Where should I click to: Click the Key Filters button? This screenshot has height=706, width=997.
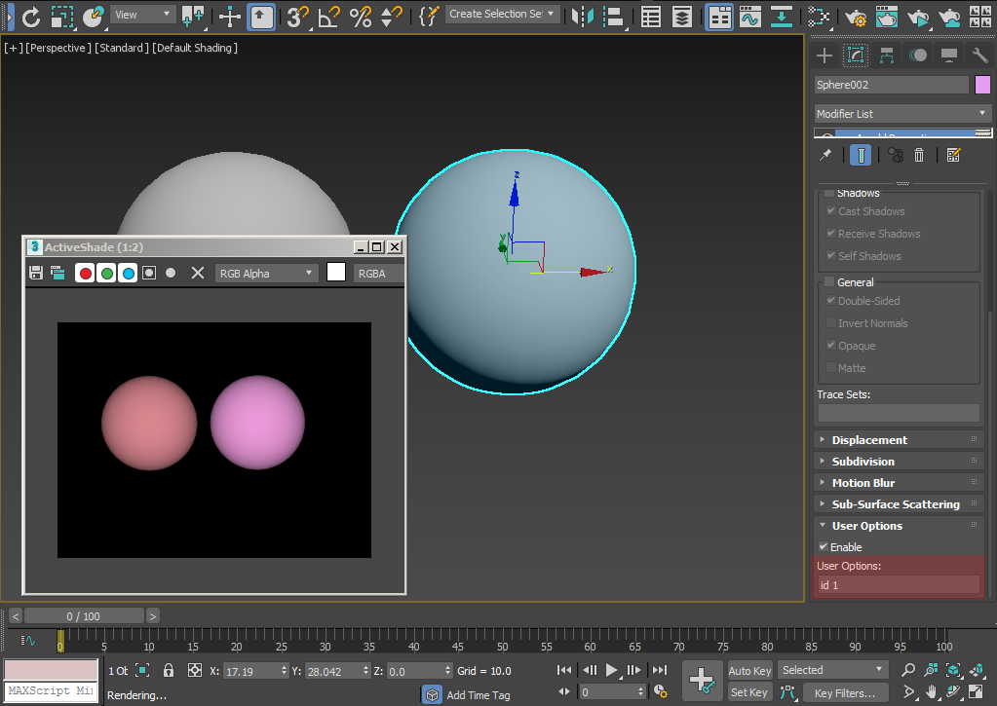click(x=845, y=692)
